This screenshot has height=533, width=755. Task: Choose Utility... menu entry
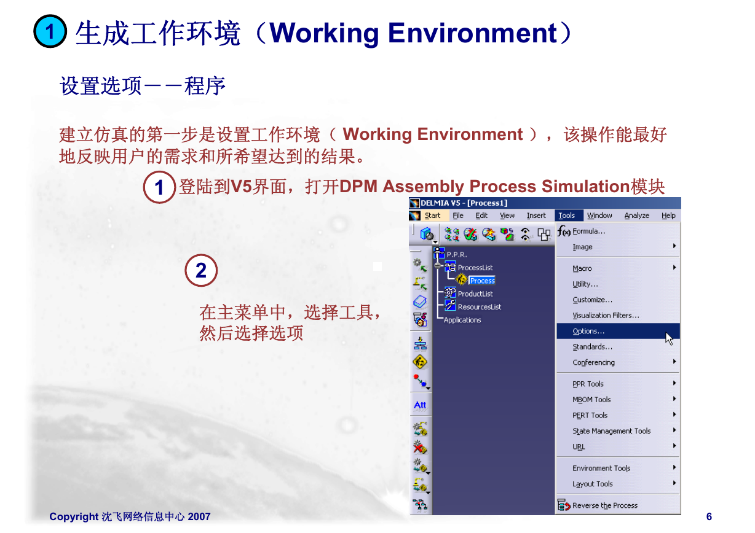pyautogui.click(x=618, y=284)
